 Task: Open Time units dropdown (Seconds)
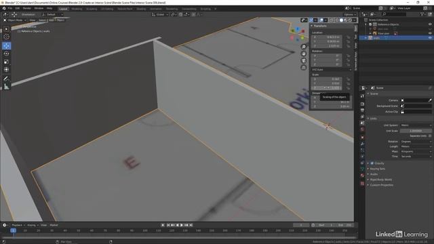click(x=416, y=157)
